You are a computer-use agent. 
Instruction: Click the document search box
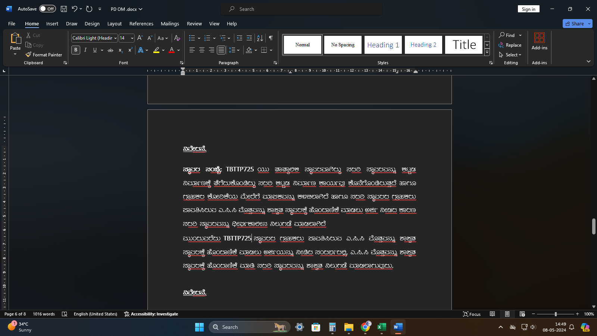click(301, 9)
